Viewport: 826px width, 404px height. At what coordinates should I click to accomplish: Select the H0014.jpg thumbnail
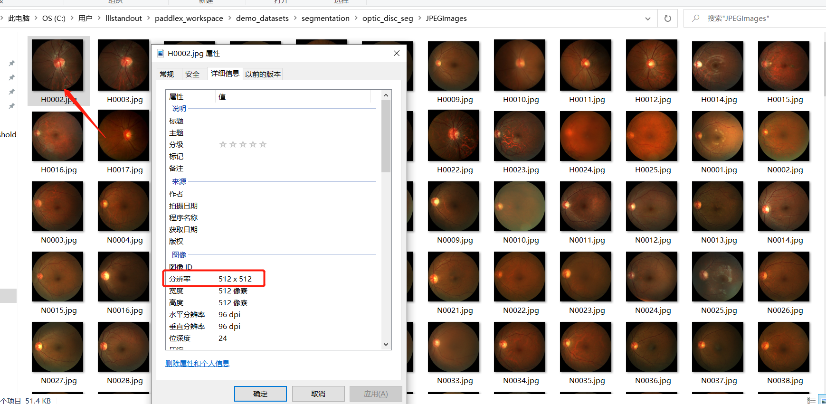[x=718, y=65]
